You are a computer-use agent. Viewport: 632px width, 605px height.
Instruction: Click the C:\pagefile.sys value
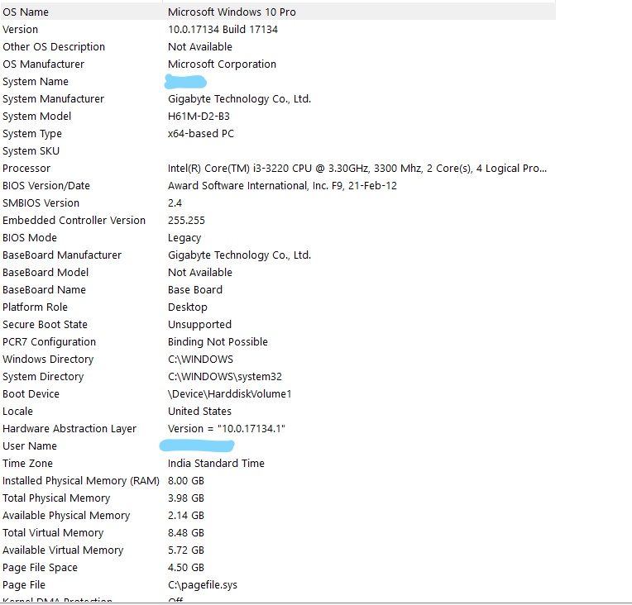(x=203, y=584)
